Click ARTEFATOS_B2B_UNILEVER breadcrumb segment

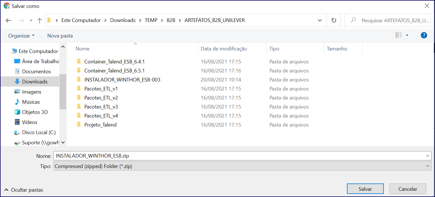215,20
